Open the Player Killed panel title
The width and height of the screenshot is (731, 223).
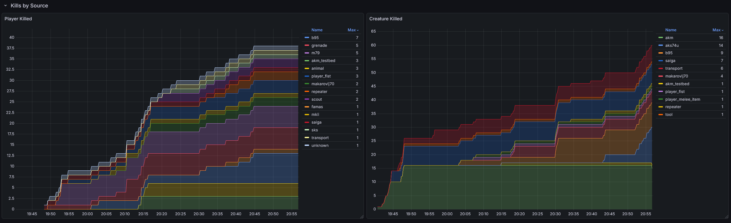click(x=18, y=19)
